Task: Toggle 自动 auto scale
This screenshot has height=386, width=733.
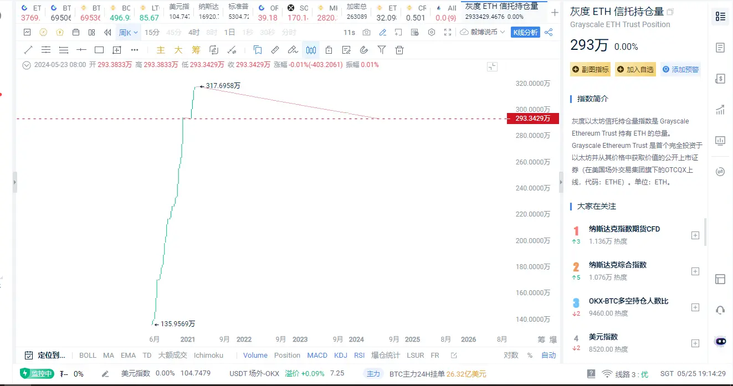Action: tap(549, 355)
